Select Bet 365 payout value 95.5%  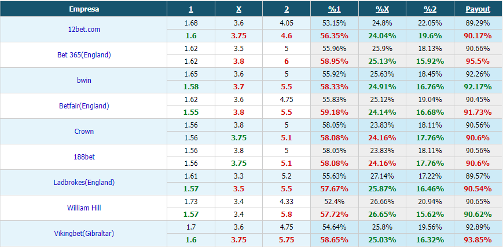pos(478,61)
